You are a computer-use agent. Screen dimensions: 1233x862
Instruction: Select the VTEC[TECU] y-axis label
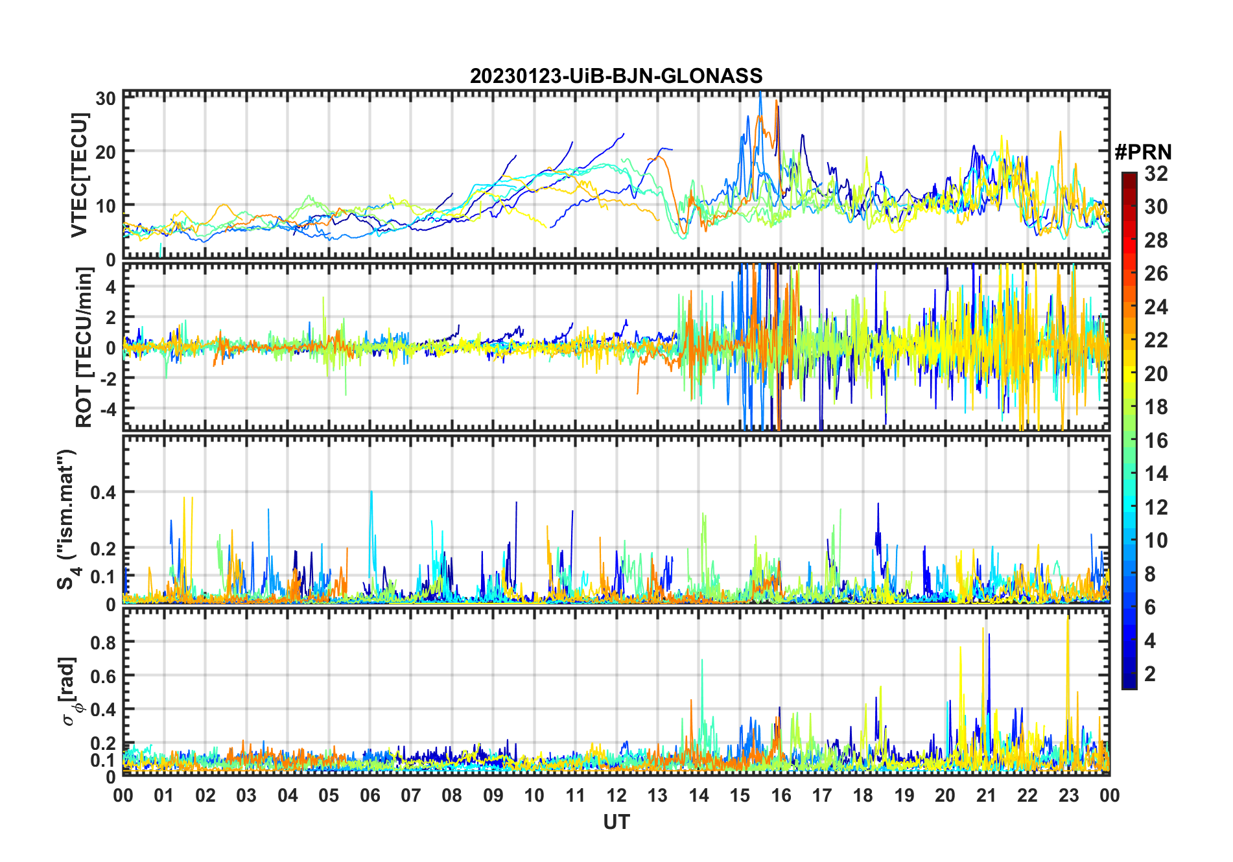79,175
